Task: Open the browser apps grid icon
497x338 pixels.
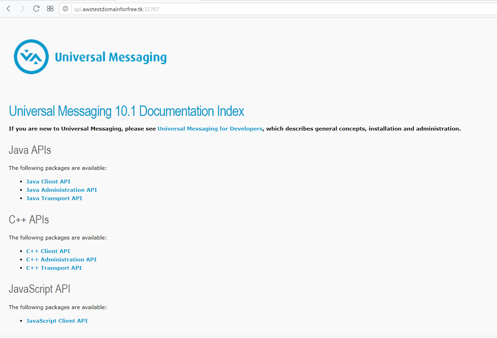Action: coord(50,9)
